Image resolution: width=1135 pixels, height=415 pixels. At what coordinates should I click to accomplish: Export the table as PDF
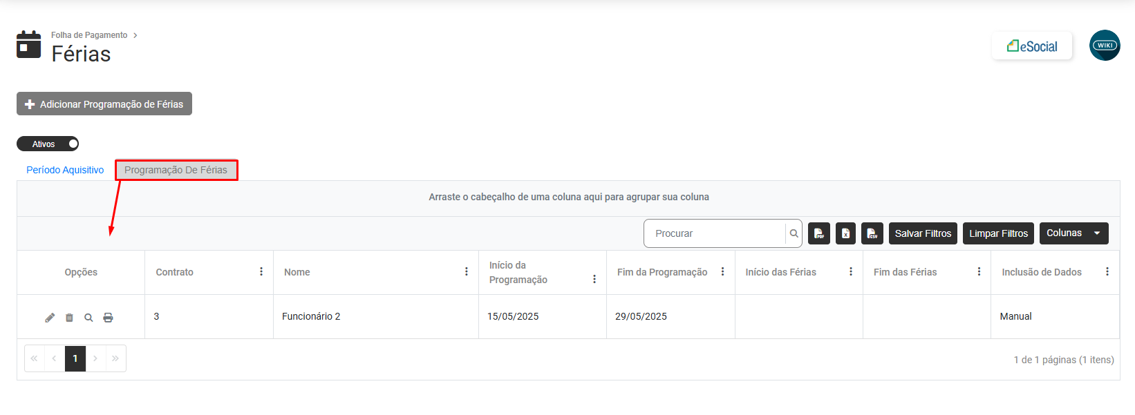tap(819, 233)
